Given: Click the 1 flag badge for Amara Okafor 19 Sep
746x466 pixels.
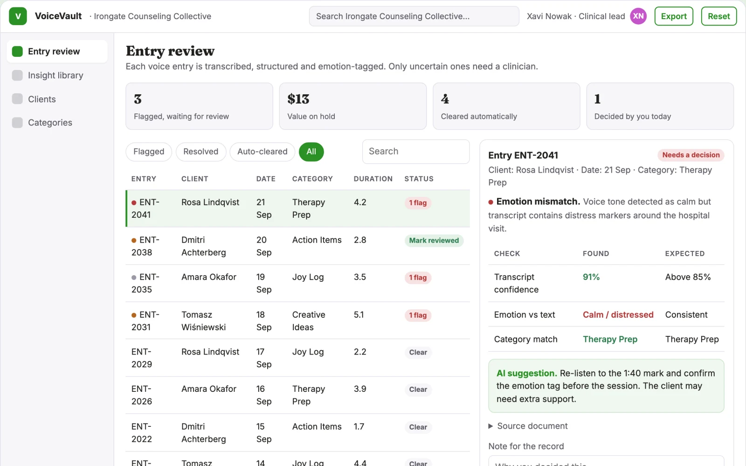Looking at the screenshot, I should 418,278.
